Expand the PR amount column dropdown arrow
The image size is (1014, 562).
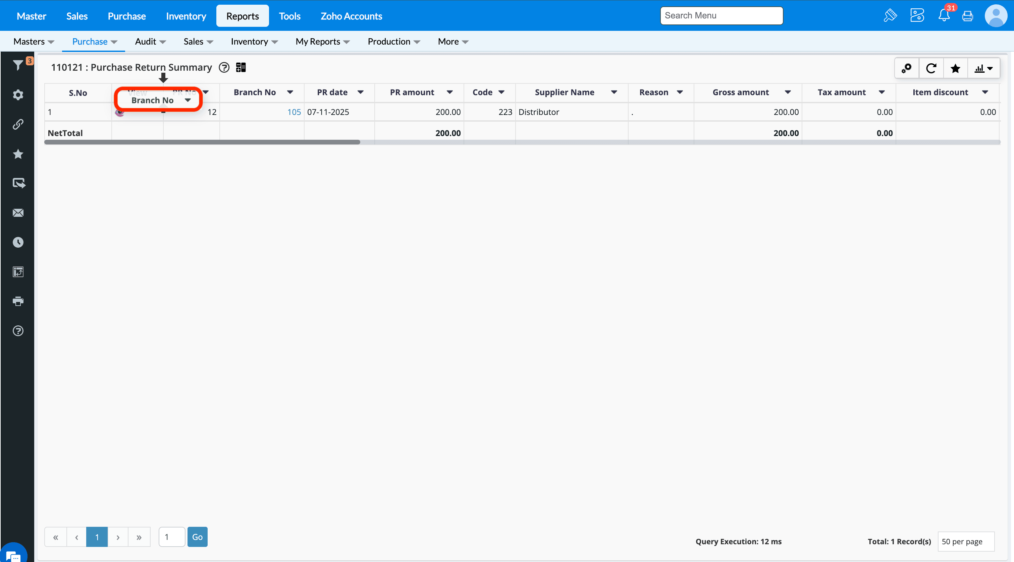pyautogui.click(x=449, y=92)
